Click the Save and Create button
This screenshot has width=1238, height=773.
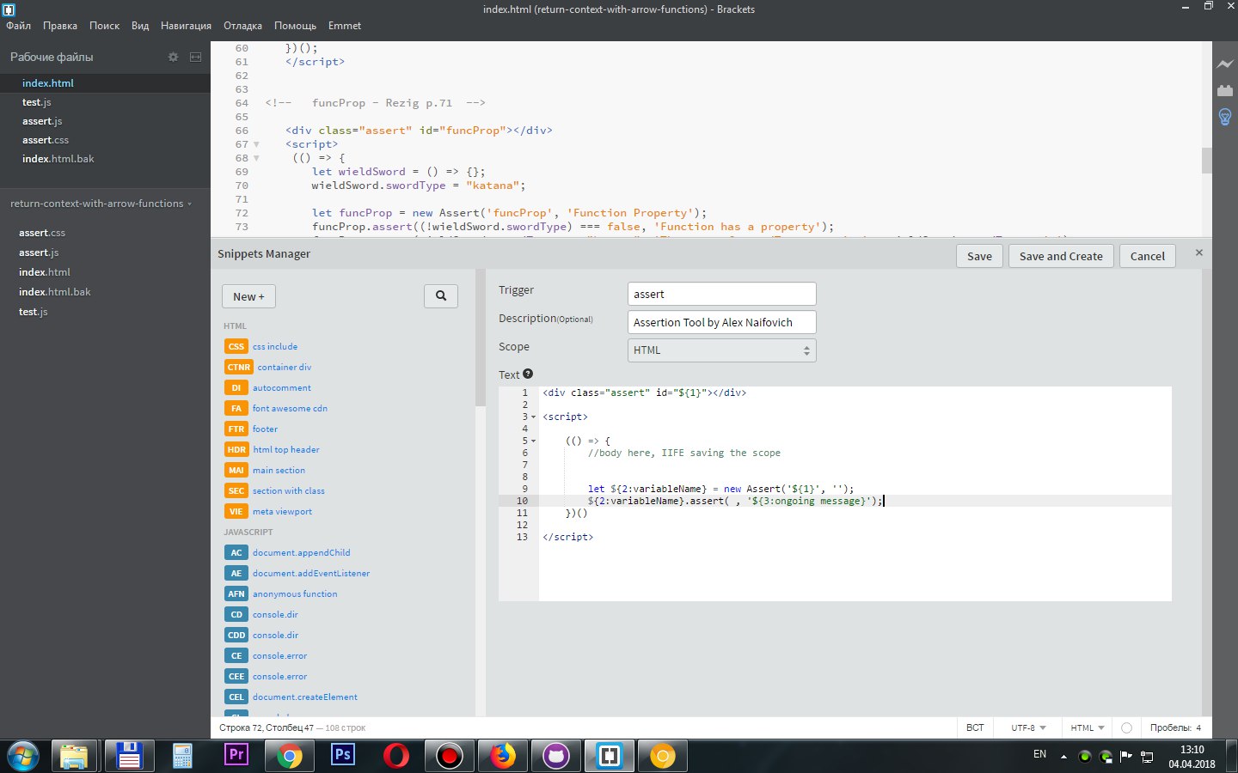click(x=1061, y=256)
